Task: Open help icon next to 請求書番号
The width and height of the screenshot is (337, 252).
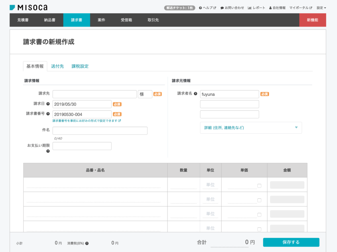Action: tap(48, 114)
